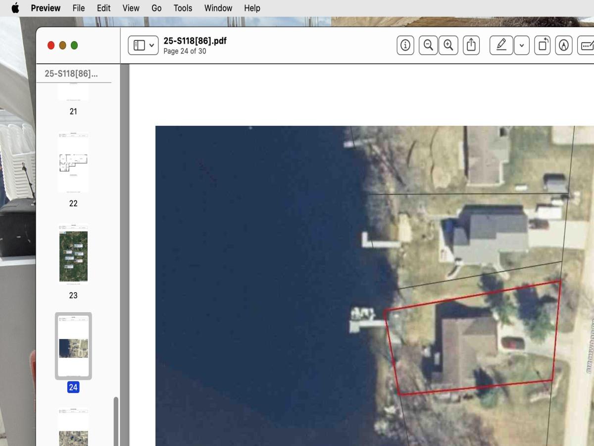Click the Page 24 of 30 label
594x446 pixels.
(185, 51)
